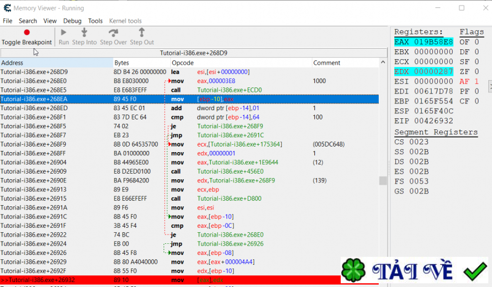Open the Tools menu
The width and height of the screenshot is (492, 287).
click(x=95, y=21)
